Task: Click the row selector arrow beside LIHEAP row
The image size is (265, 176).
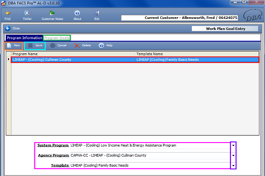Action: (x=9, y=59)
